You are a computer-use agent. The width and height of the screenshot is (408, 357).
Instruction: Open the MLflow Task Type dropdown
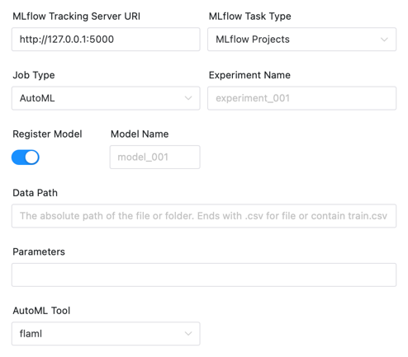click(301, 40)
